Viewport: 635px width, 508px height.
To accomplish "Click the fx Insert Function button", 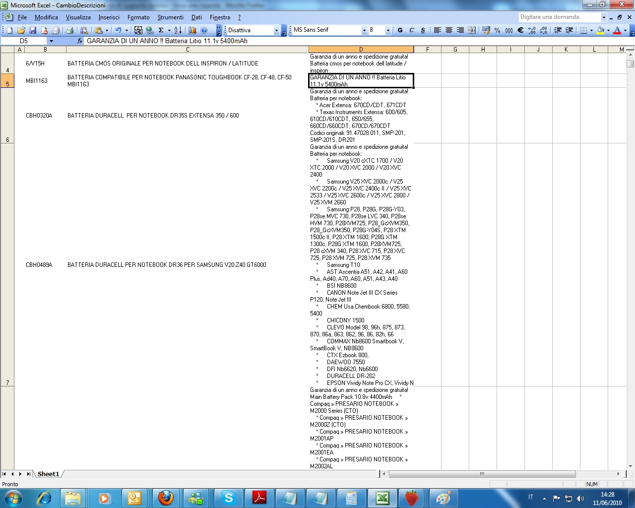I will point(80,41).
